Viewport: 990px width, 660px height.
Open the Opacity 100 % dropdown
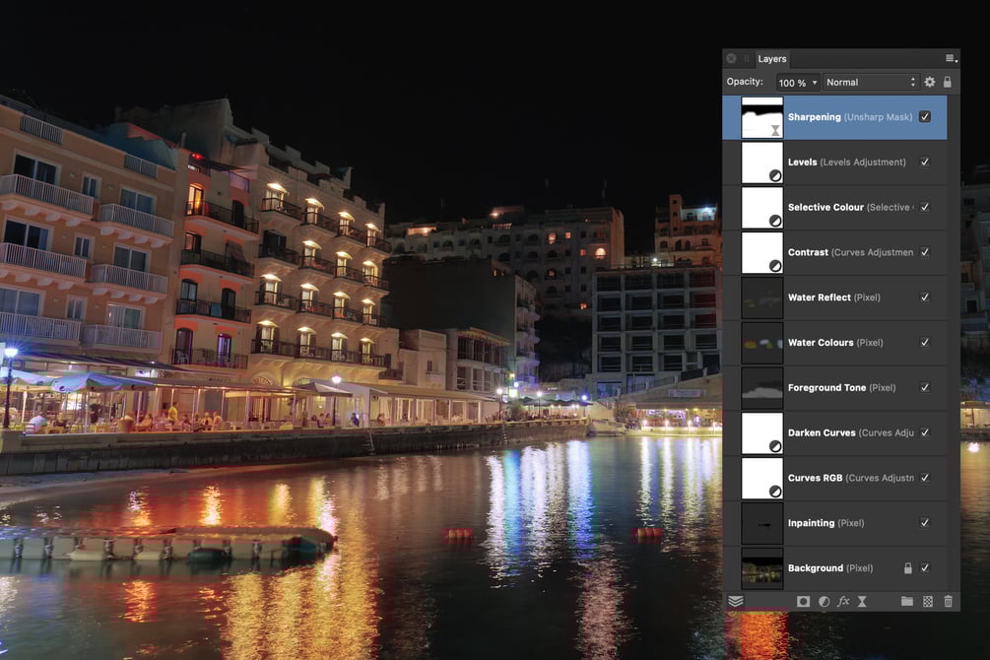pos(798,83)
